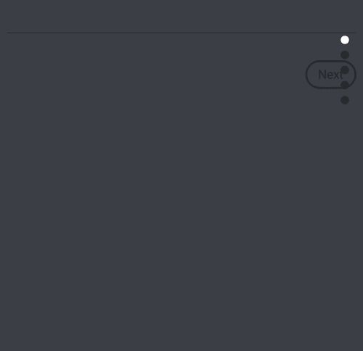Advance using the rounded Next pill button

click(331, 75)
